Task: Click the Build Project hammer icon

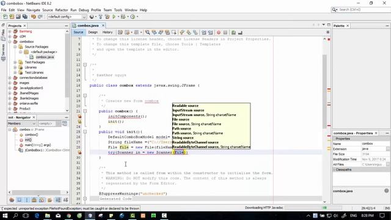Action: (x=100, y=16)
